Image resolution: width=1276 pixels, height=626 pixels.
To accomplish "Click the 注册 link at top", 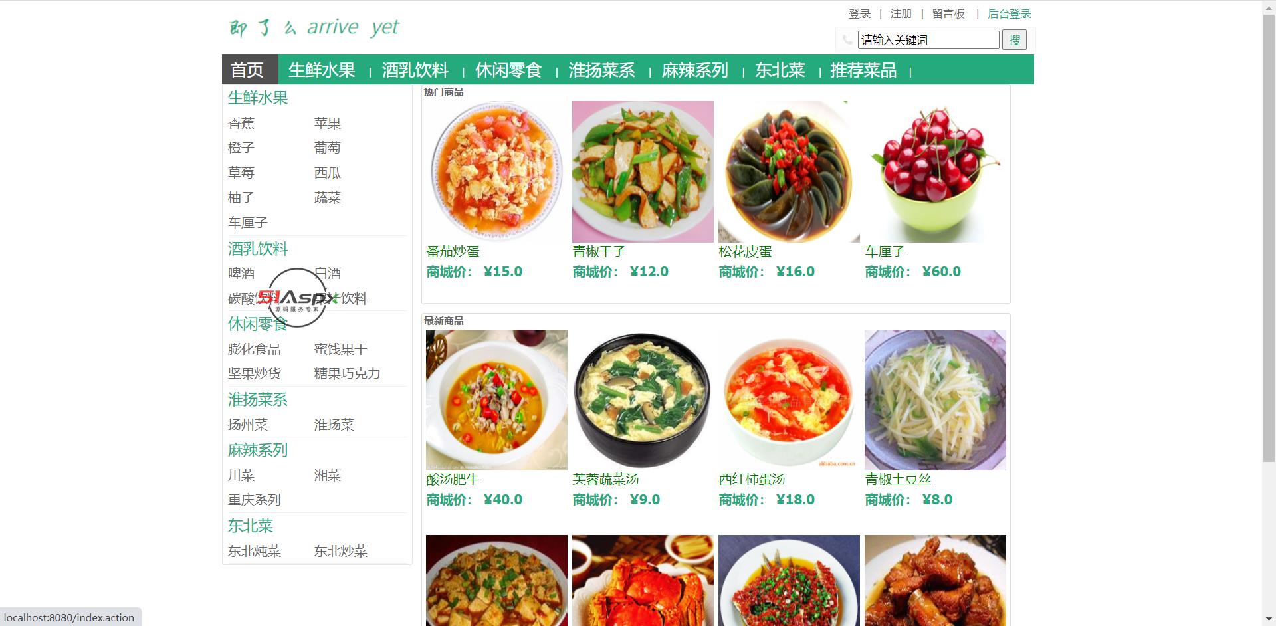I will 901,14.
